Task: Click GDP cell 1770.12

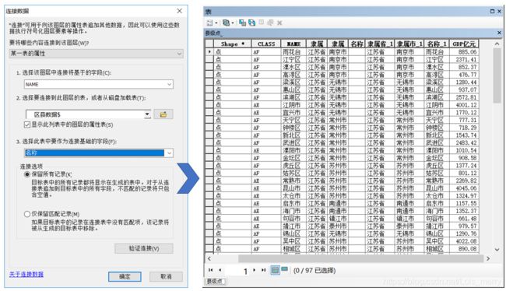Action: (464, 113)
